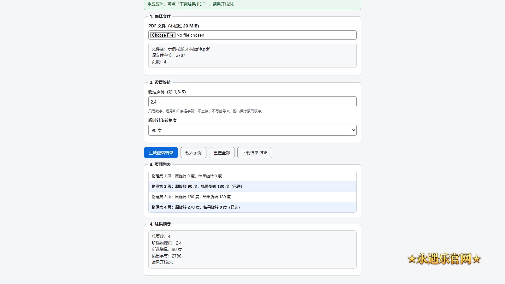Select the 物理第 2 页 row in page list
Screen dimensions: 505x284
tap(252, 186)
